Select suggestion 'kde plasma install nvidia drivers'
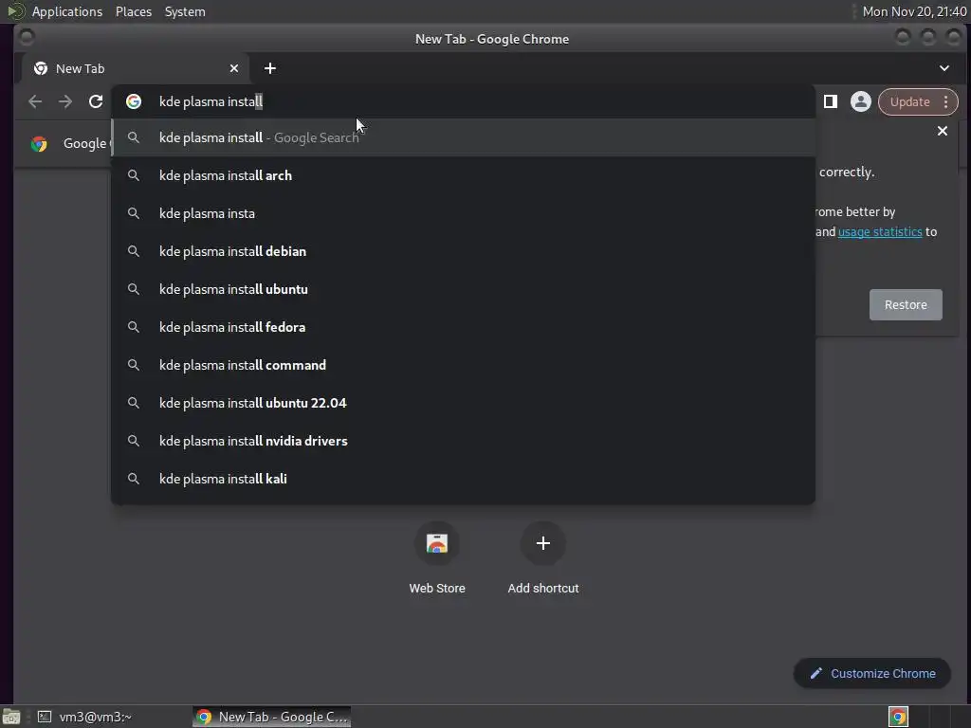Viewport: 971px width, 728px height. click(x=463, y=441)
